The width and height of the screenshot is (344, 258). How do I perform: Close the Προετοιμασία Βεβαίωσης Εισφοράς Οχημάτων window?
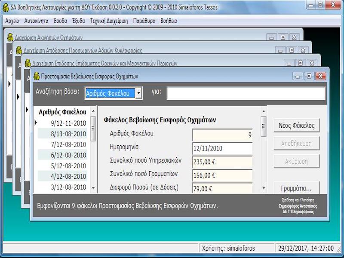(x=320, y=76)
